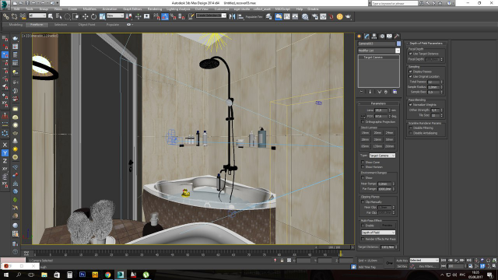Viewport: 498px width, 280px height.
Task: Open the Mirror tool
Action: pos(232,16)
